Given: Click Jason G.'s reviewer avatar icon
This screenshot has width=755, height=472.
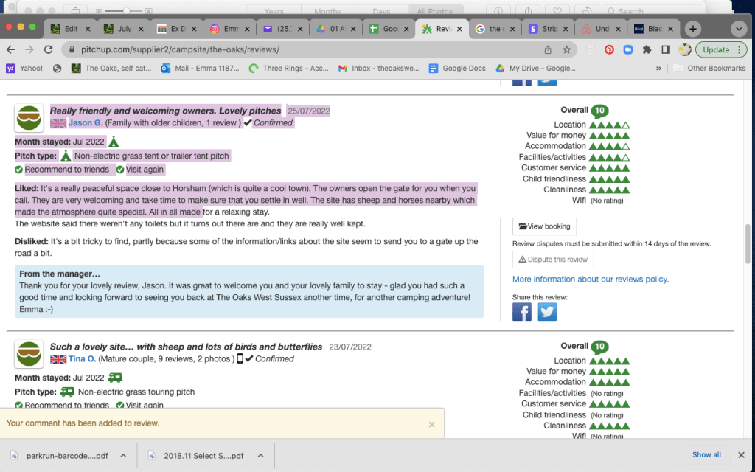Looking at the screenshot, I should pyautogui.click(x=28, y=117).
